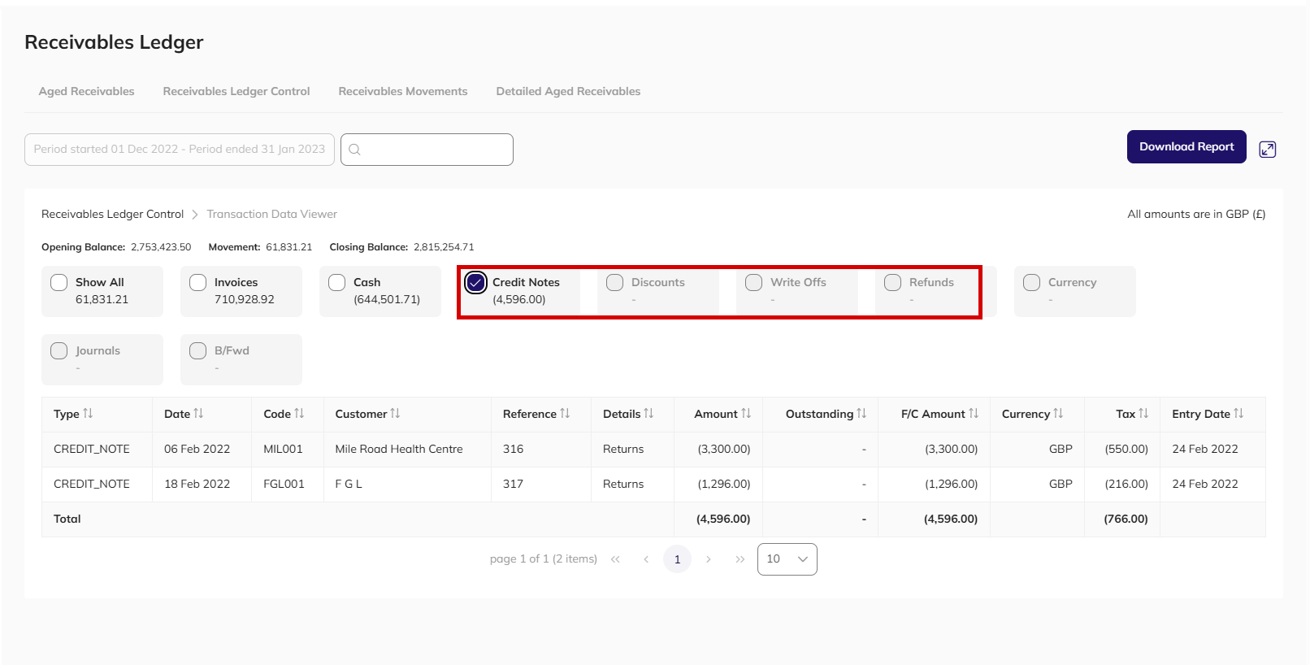Image resolution: width=1310 pixels, height=665 pixels.
Task: Sort by Entry Date column arrows
Action: pyautogui.click(x=1238, y=414)
